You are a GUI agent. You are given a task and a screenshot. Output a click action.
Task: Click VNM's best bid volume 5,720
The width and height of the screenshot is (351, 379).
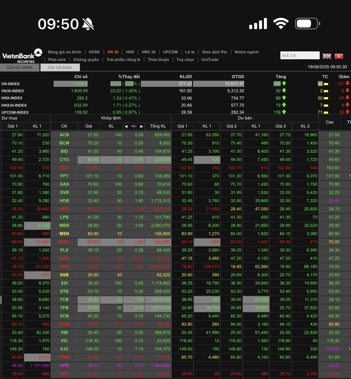[44, 357]
